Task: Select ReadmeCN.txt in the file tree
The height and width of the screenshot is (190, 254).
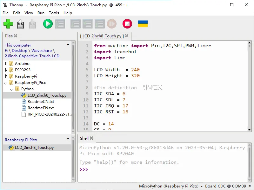Action: tap(41, 101)
